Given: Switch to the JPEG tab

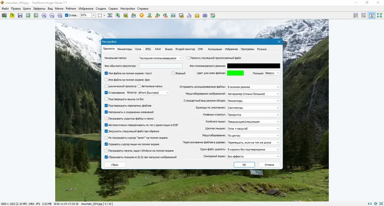Looking at the screenshot, I should 148,49.
